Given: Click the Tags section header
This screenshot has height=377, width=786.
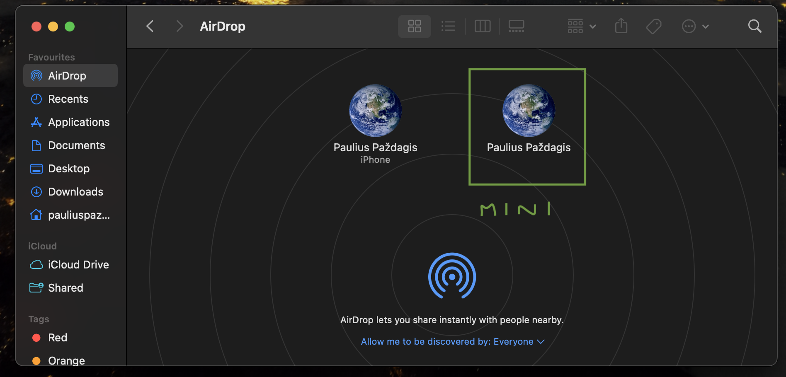Looking at the screenshot, I should coord(39,319).
